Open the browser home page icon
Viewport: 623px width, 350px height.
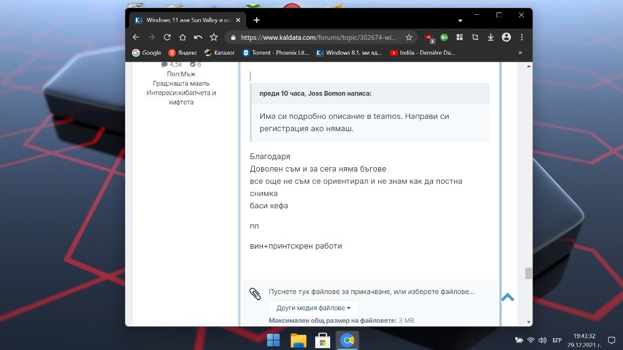click(x=183, y=37)
